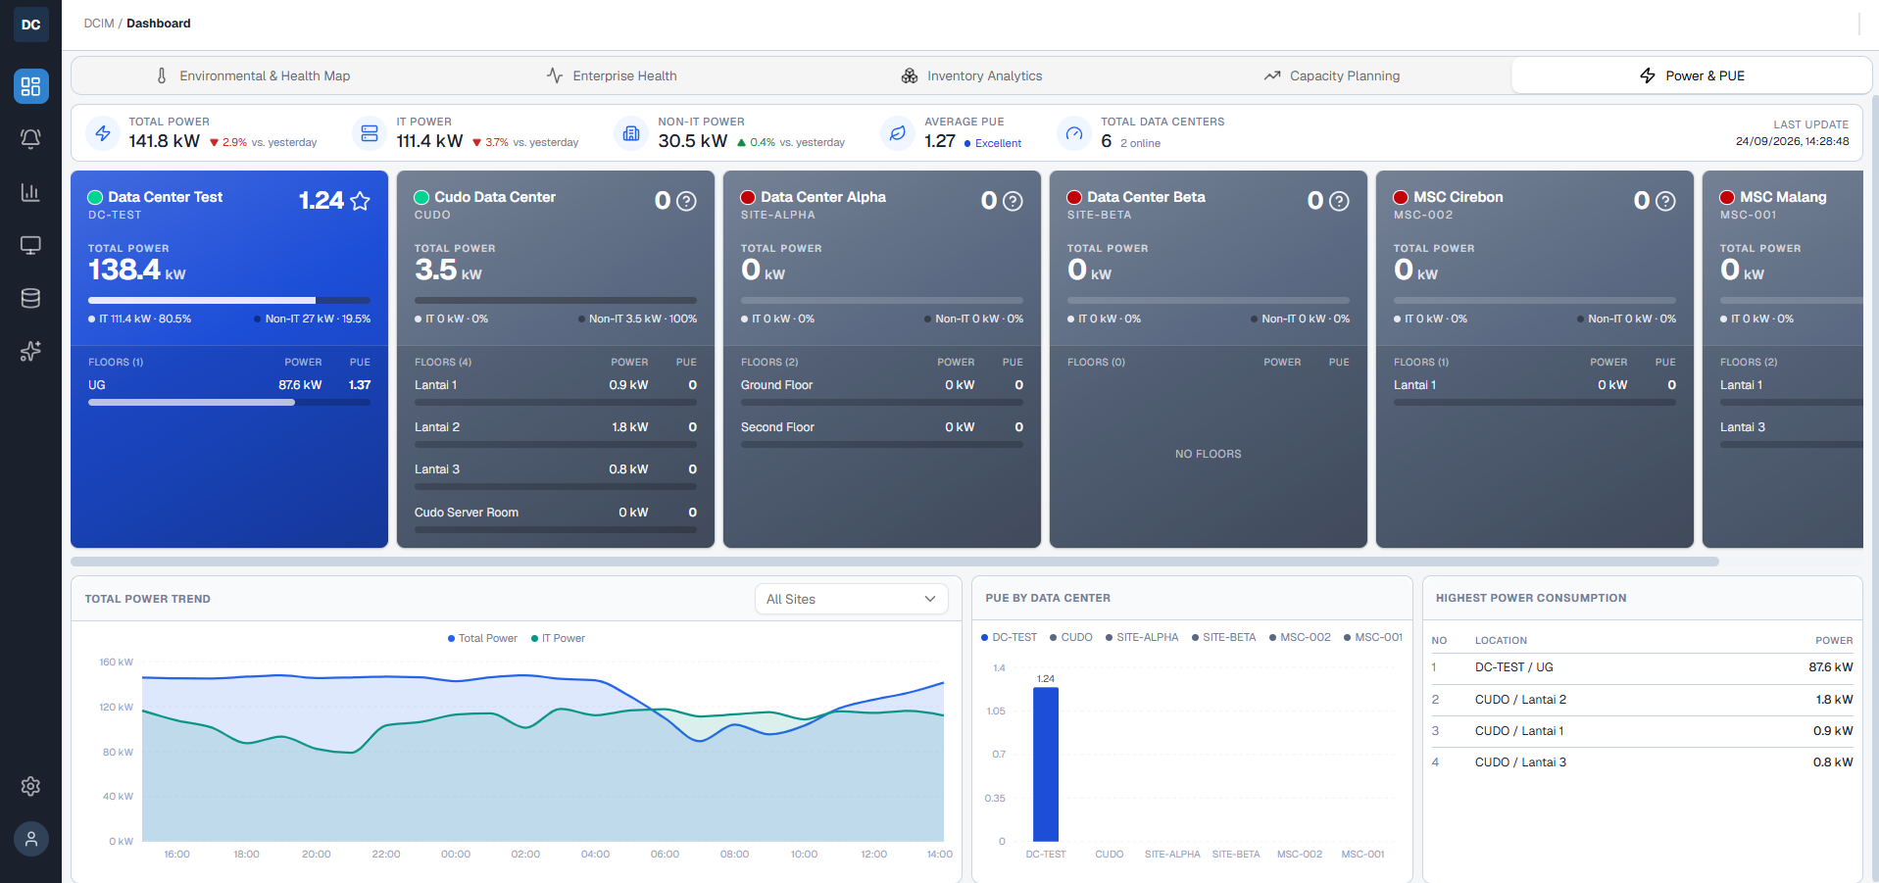Click the PUE help icon on Cudo Data Center
Viewport: 1879px width, 883px height.
pyautogui.click(x=687, y=201)
